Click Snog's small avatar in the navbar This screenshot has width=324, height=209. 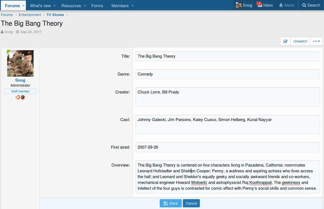(x=239, y=5)
